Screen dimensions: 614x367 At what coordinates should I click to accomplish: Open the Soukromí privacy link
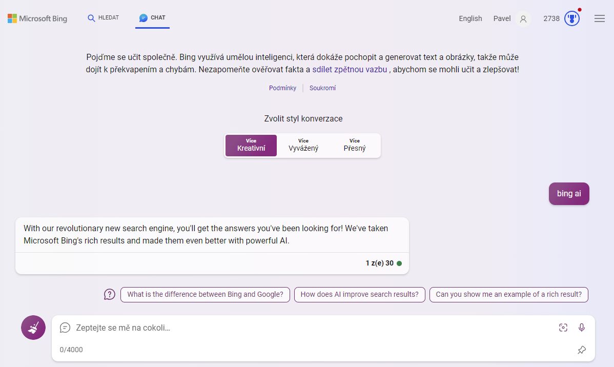point(323,88)
